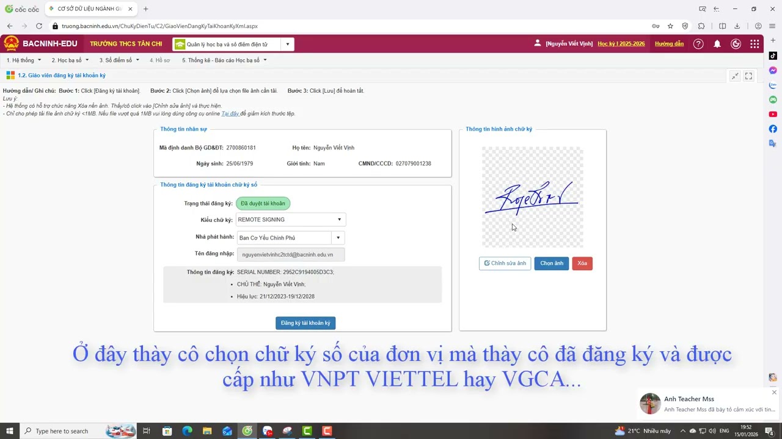This screenshot has width=782, height=439.
Task: Open Task View on the taskbar
Action: click(147, 431)
